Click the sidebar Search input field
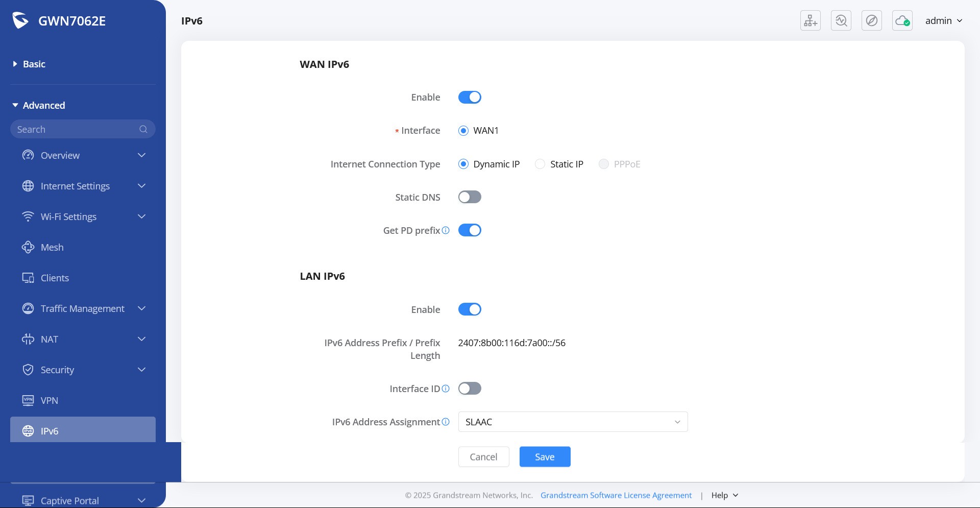 point(74,129)
